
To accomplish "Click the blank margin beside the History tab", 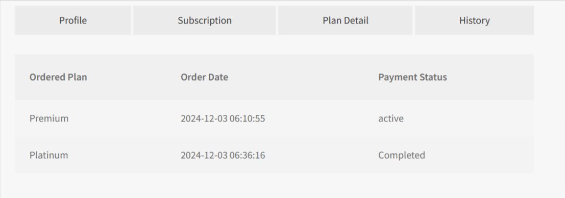I will coord(549,20).
